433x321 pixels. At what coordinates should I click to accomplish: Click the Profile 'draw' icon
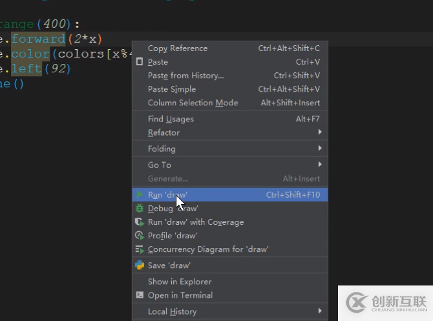point(140,236)
